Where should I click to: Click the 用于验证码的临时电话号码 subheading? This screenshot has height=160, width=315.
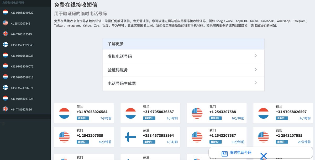(81, 14)
